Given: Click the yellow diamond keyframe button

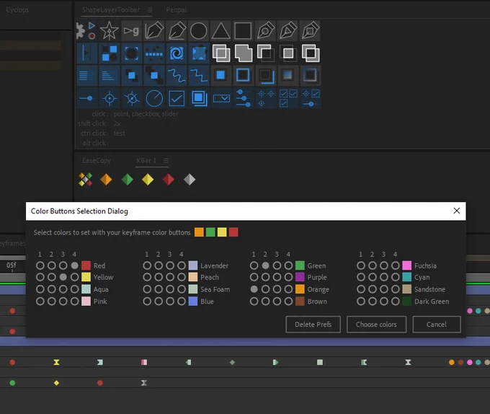Looking at the screenshot, I should click(x=148, y=180).
